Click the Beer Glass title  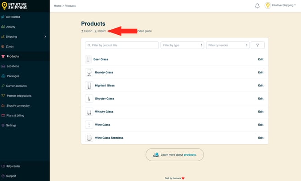(101, 59)
